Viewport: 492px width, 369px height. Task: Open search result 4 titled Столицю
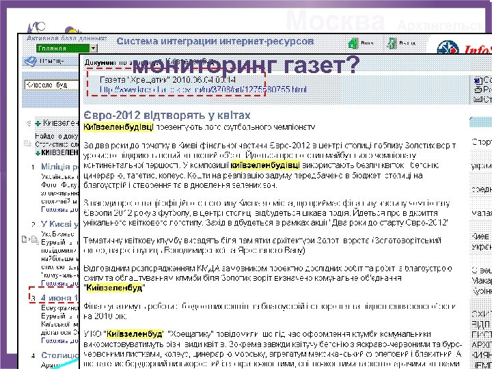59,355
